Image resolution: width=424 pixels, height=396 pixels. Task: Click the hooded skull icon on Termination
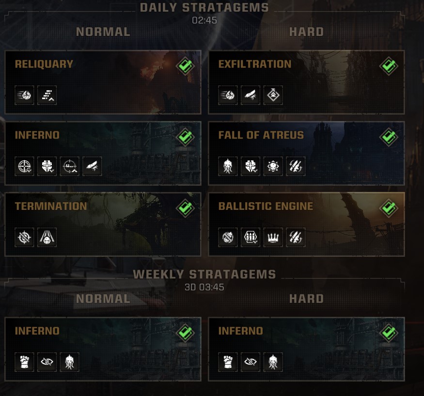pos(47,237)
